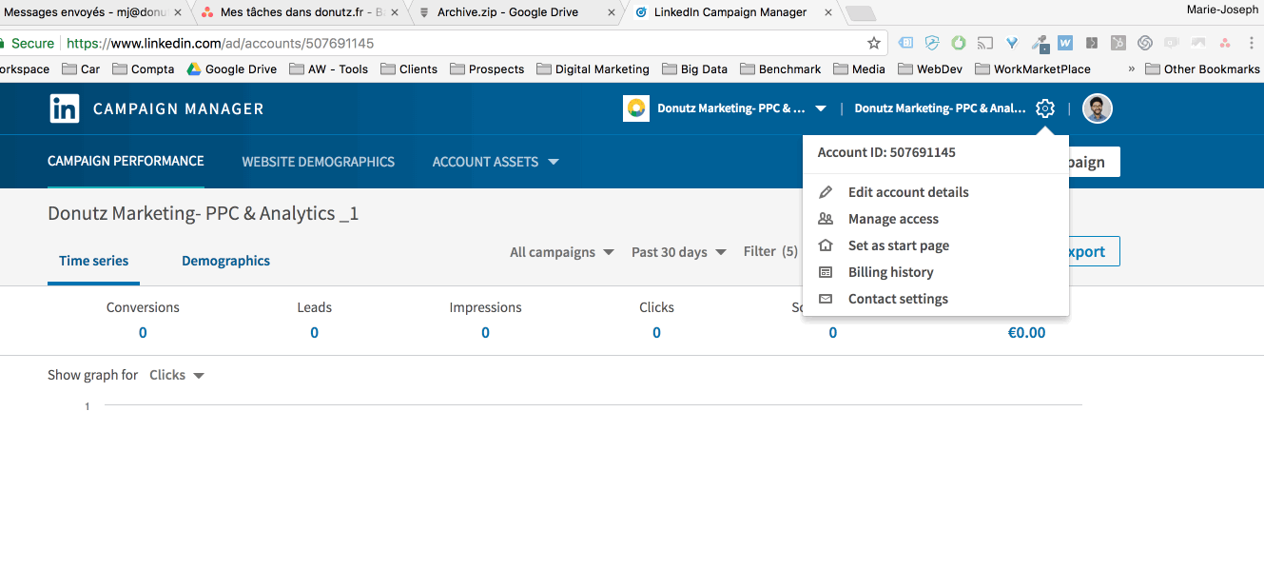Click the Leads metric label
1264x588 pixels.
pos(314,307)
